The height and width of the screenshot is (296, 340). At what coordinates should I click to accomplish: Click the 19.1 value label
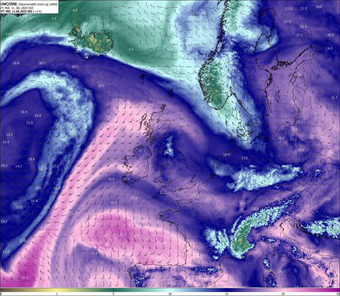click(300, 122)
